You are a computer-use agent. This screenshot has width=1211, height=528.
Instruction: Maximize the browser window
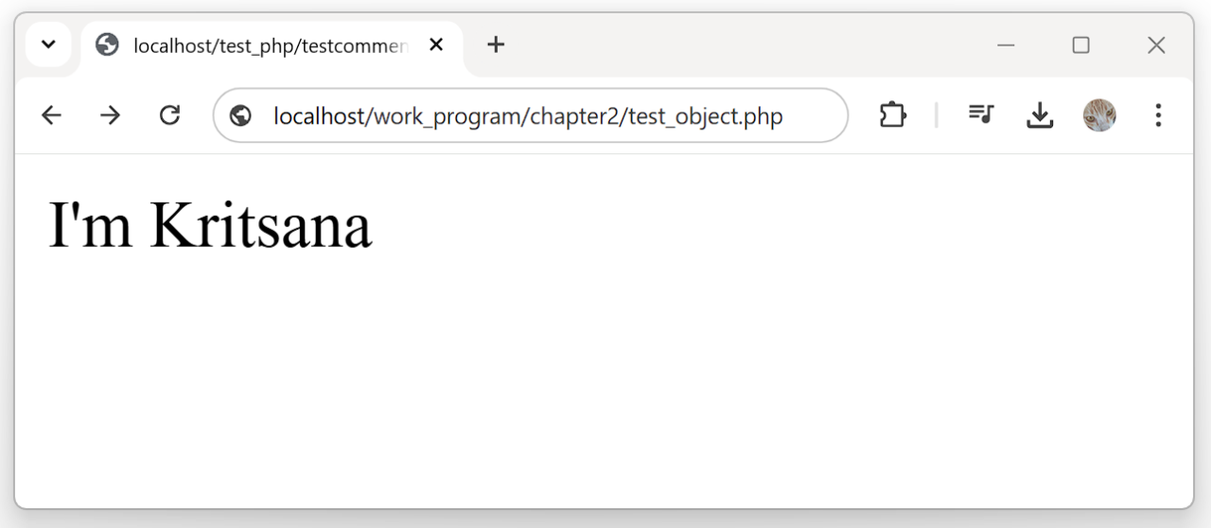click(x=1080, y=45)
